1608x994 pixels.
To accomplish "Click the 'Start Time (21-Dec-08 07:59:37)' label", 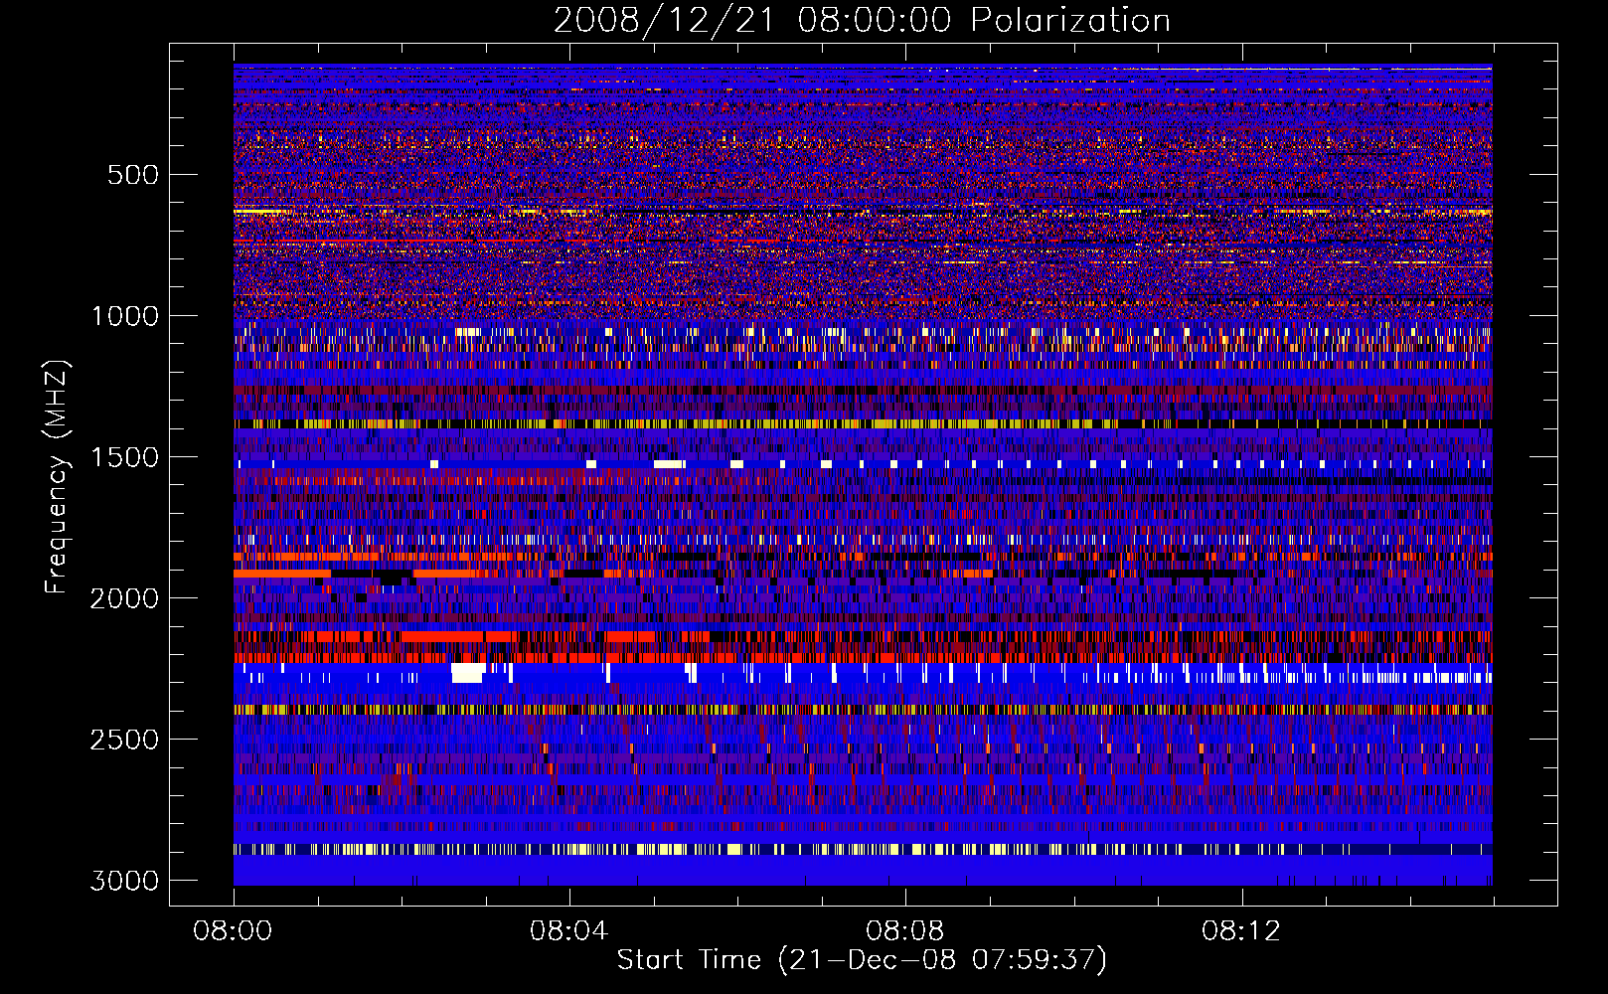I will coord(862,960).
